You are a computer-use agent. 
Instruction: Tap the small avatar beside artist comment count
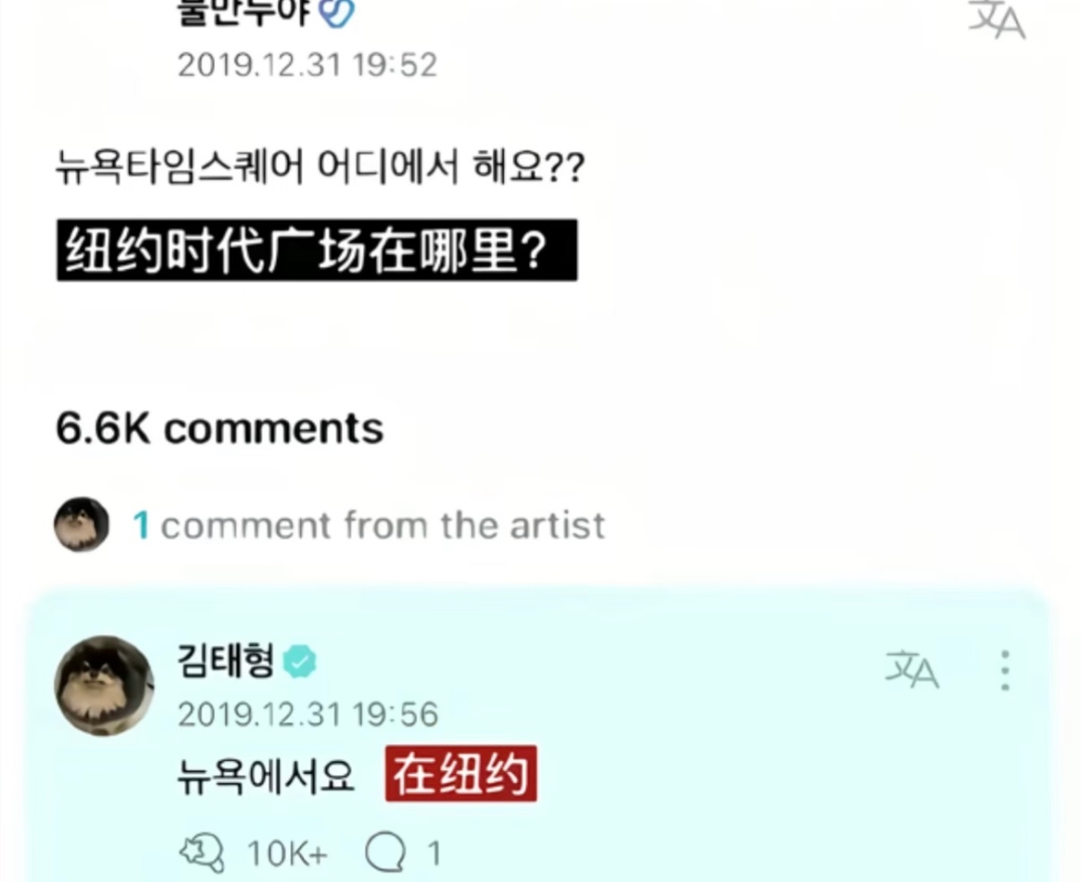[x=82, y=524]
